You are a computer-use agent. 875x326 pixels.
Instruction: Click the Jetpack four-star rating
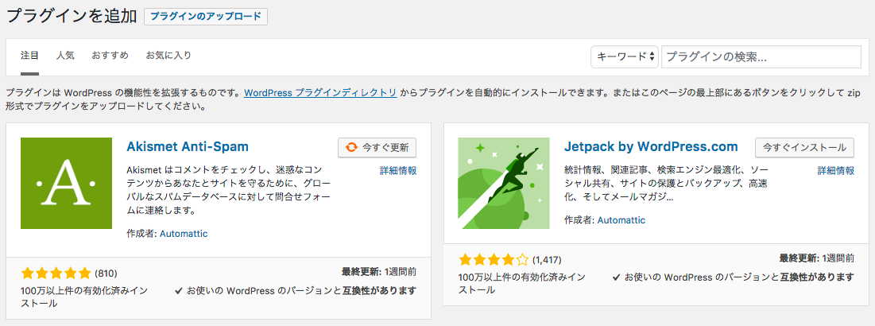(494, 259)
